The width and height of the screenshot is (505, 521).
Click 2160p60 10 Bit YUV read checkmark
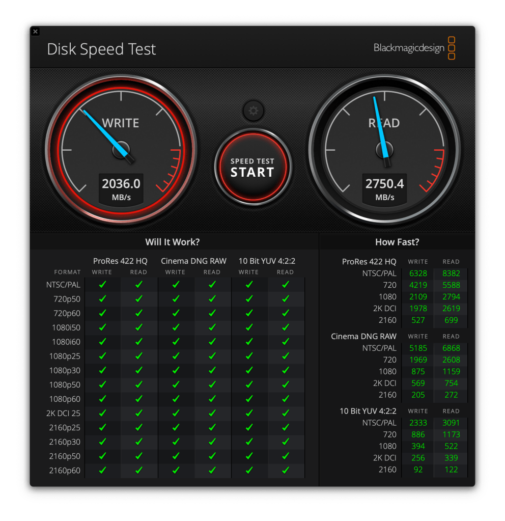286,470
